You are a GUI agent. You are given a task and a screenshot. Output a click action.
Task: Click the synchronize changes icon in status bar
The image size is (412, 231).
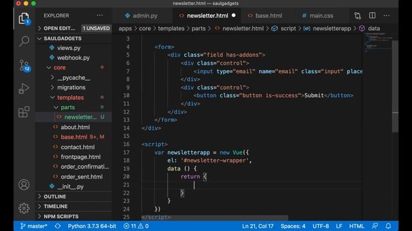tap(57, 226)
